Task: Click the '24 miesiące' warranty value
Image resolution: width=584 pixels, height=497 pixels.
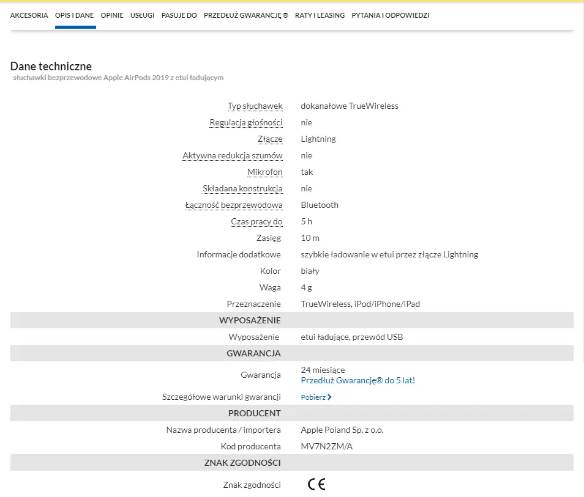Action: click(x=323, y=370)
